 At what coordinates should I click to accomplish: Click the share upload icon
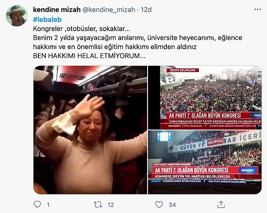coord(221,204)
